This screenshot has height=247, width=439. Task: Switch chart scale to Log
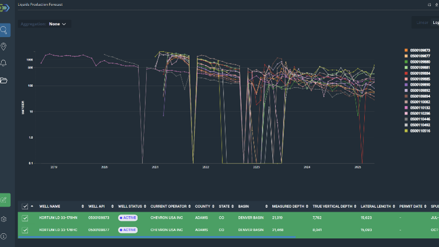436,23
